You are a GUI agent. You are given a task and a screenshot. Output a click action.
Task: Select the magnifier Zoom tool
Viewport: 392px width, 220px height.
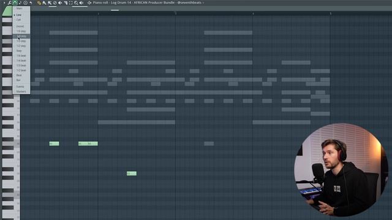pyautogui.click(x=76, y=2)
